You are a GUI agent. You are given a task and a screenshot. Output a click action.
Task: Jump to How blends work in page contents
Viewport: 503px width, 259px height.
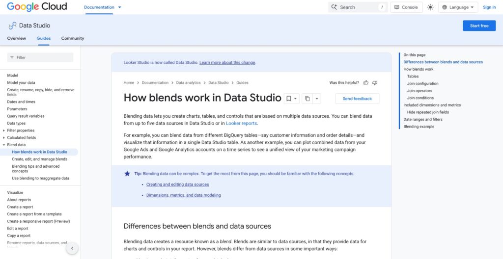(x=419, y=69)
